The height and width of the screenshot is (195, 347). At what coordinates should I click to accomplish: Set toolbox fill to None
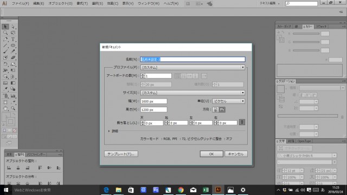(x=15, y=131)
